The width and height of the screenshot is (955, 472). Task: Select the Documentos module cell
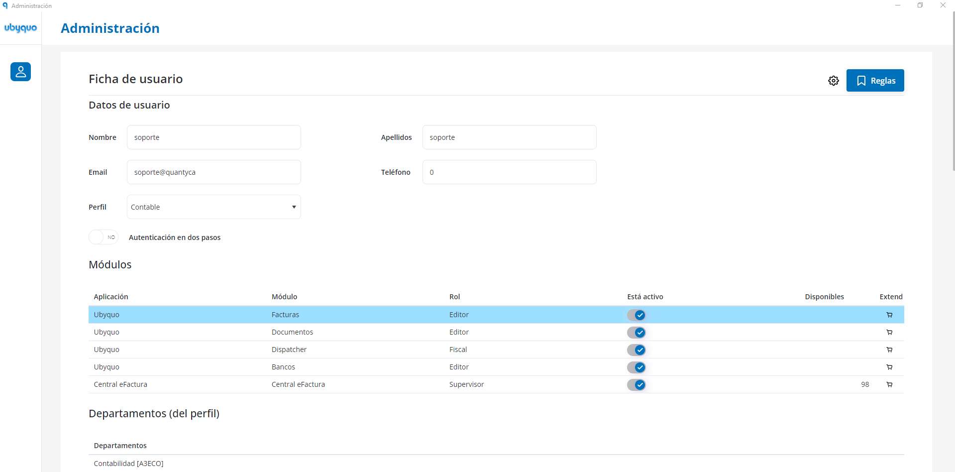point(292,332)
